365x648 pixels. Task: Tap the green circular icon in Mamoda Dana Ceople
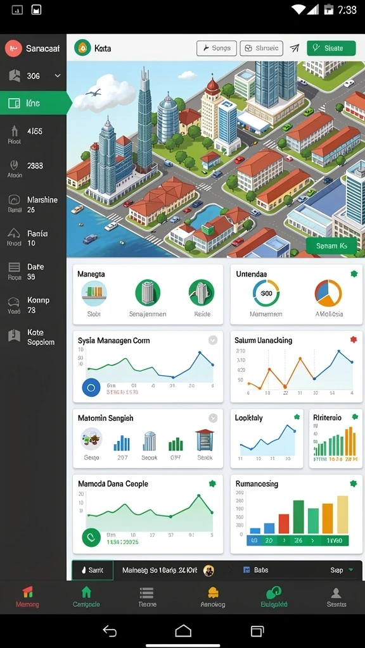point(91,537)
